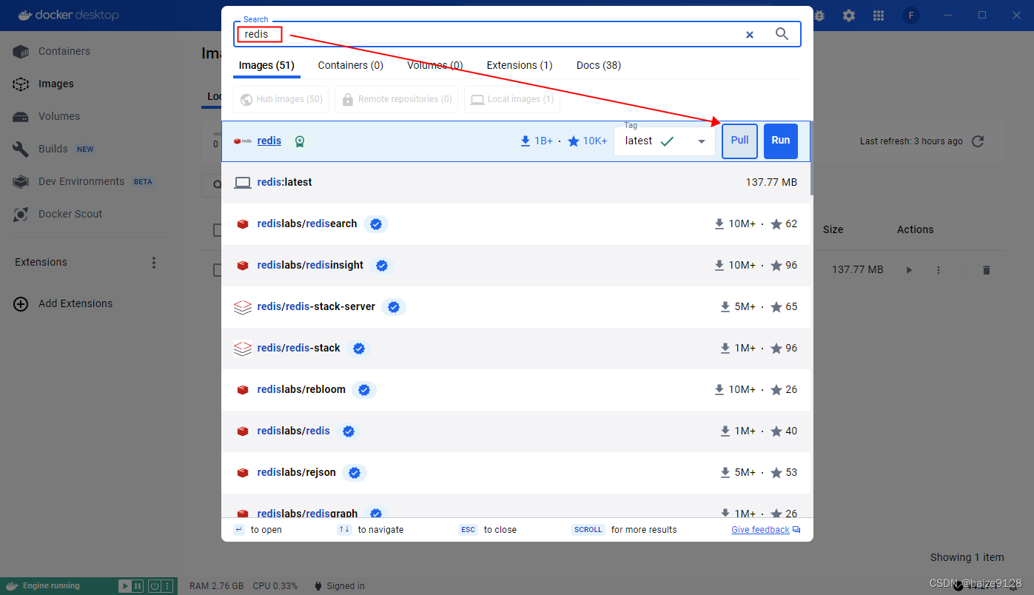Click the search results scrollbar

[x=811, y=159]
